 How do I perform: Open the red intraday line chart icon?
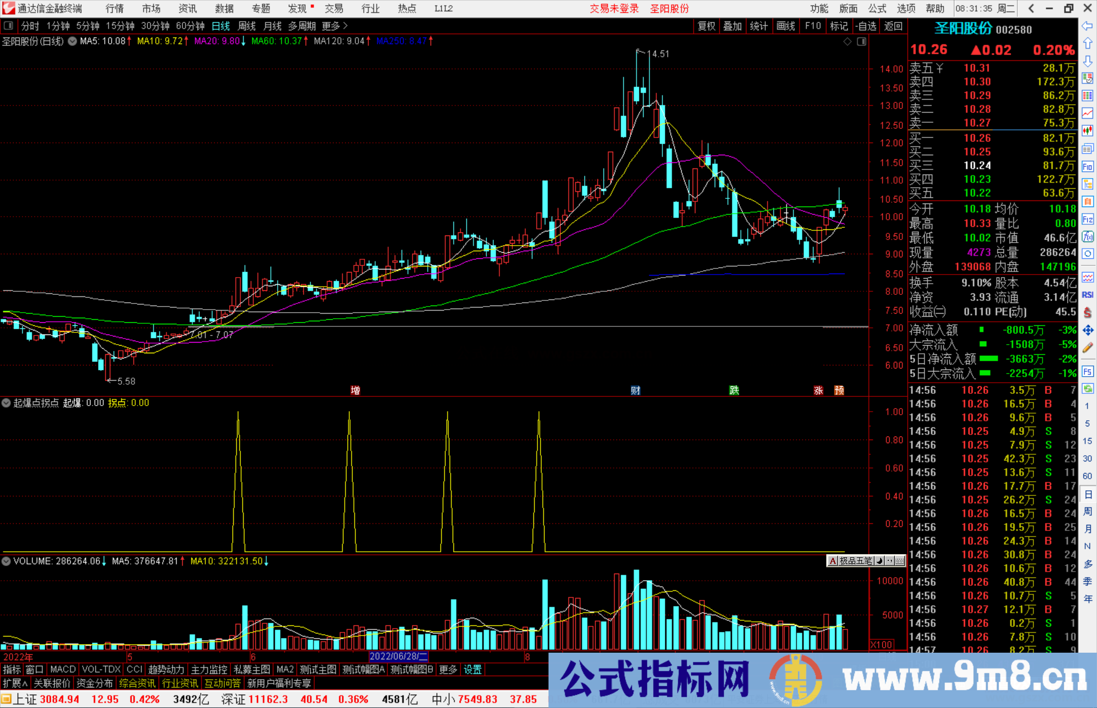tap(1087, 113)
